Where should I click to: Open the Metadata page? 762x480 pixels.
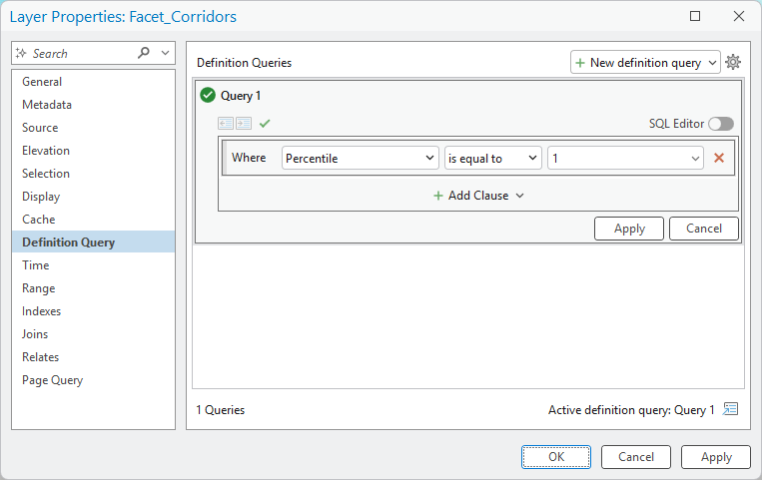point(93,105)
